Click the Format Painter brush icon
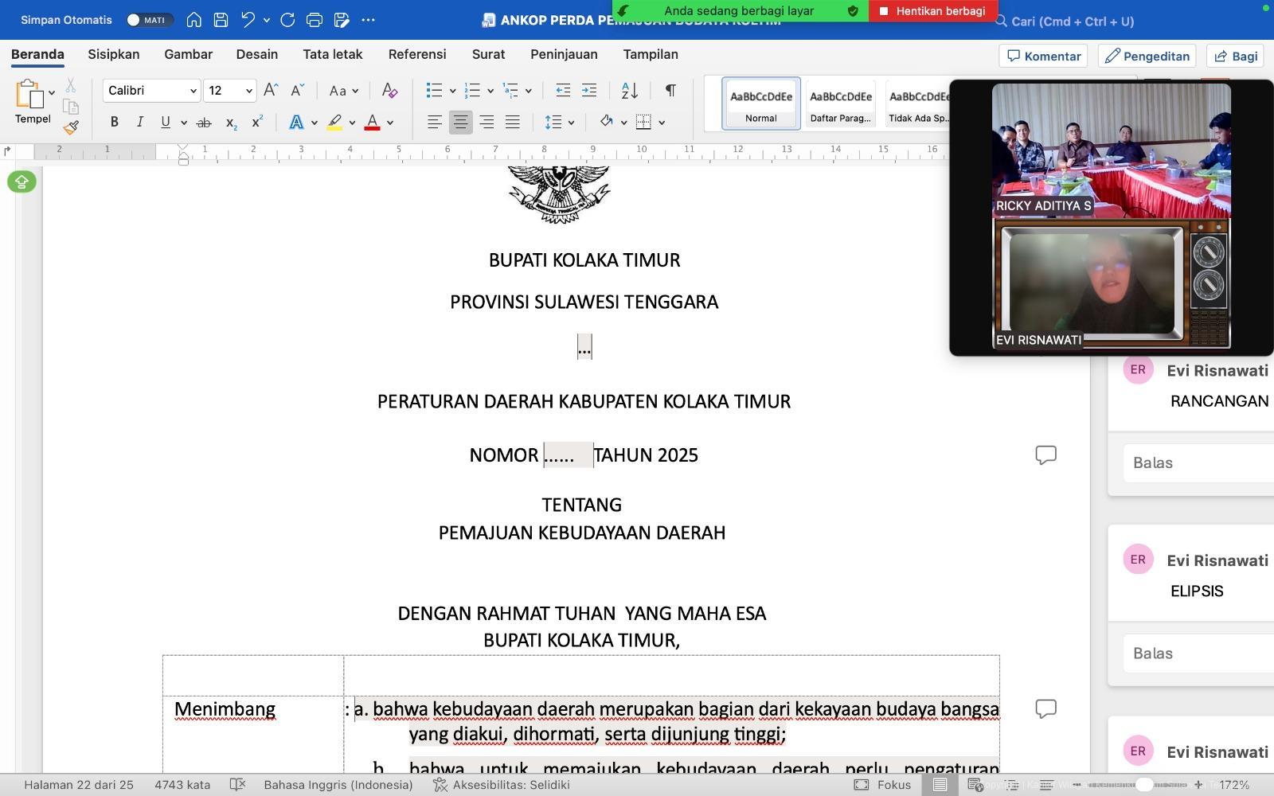 (71, 127)
